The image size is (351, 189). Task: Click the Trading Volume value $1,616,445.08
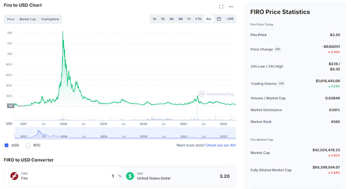tap(328, 81)
